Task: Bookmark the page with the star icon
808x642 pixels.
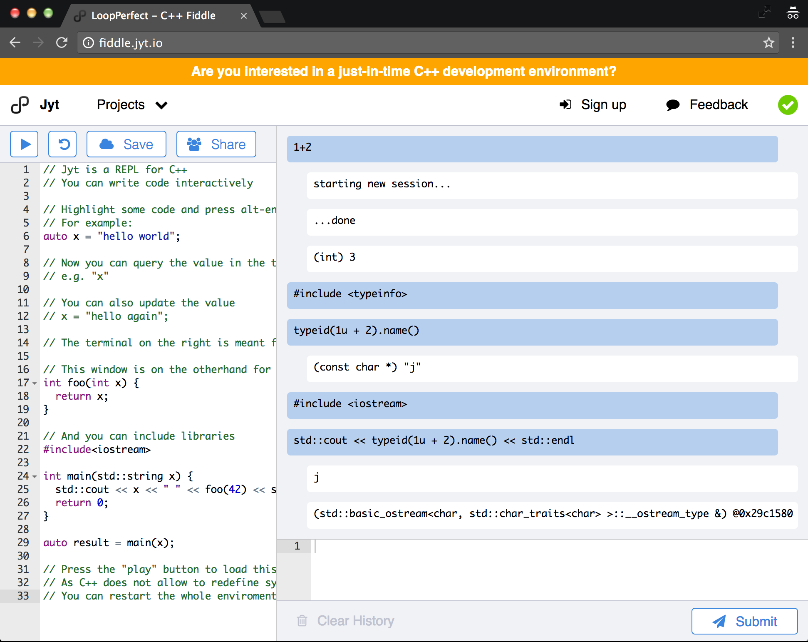Action: tap(768, 43)
